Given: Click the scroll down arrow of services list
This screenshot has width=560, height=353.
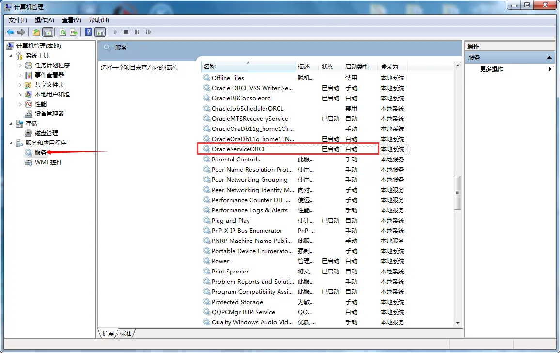Looking at the screenshot, I should 457,323.
